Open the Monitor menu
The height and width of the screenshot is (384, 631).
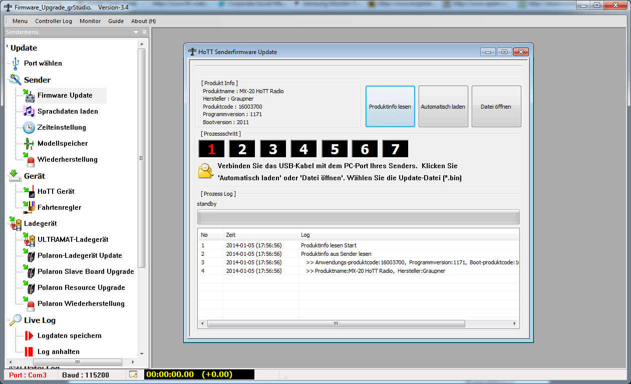click(90, 21)
